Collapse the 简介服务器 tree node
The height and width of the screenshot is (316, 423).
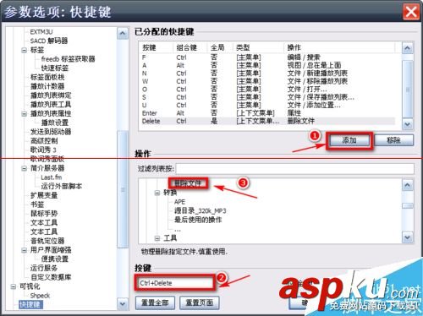25,168
